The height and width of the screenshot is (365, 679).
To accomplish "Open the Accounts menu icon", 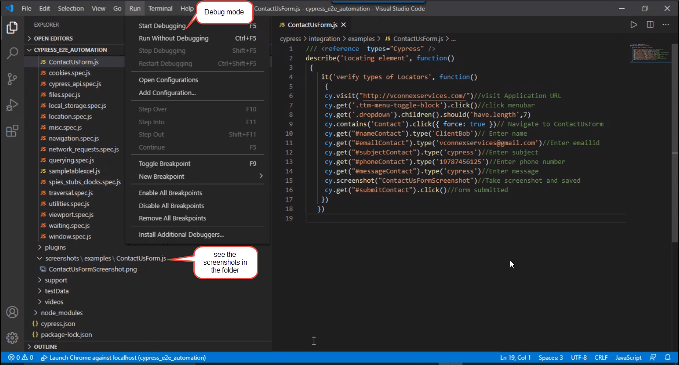I will coord(12,312).
